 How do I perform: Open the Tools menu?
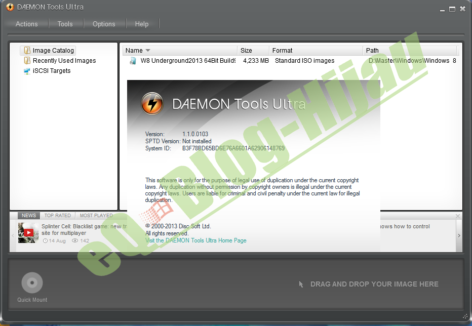[x=65, y=24]
